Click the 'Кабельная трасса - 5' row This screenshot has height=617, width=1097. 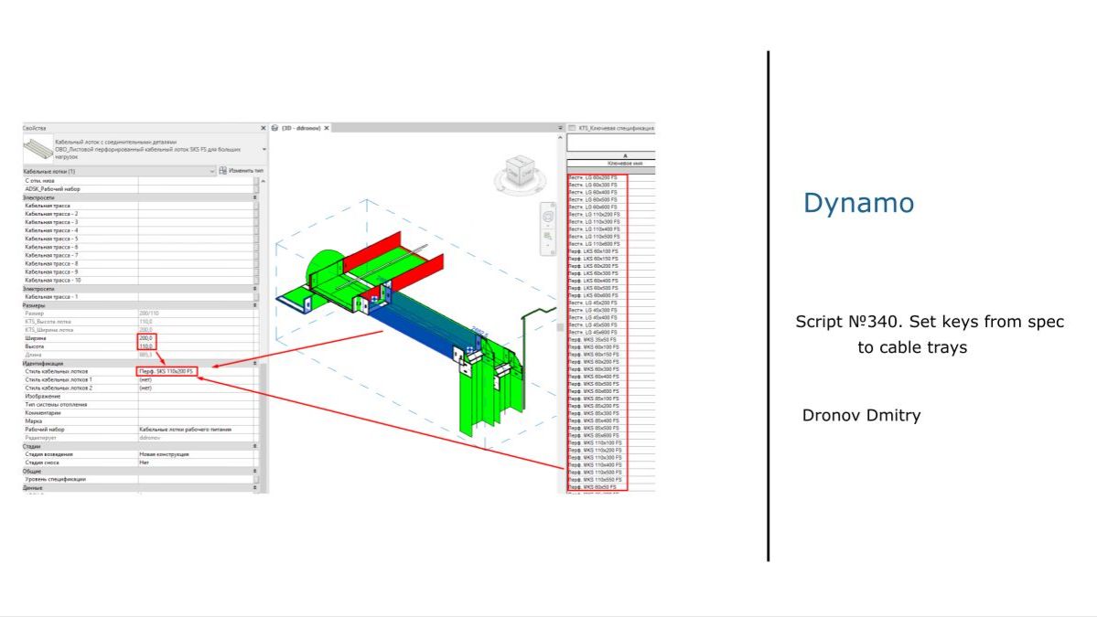tap(141, 239)
